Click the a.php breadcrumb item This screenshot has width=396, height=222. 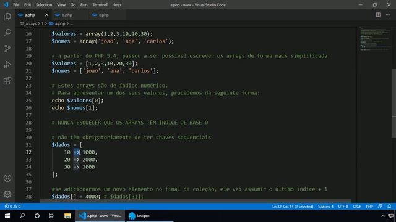point(58,23)
